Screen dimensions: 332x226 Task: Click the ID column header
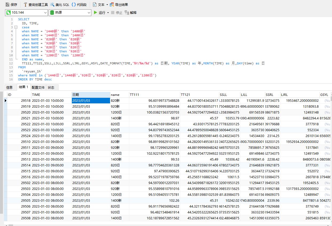coord(19,95)
